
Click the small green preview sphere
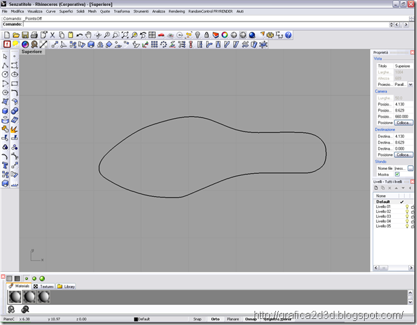(x=26, y=279)
